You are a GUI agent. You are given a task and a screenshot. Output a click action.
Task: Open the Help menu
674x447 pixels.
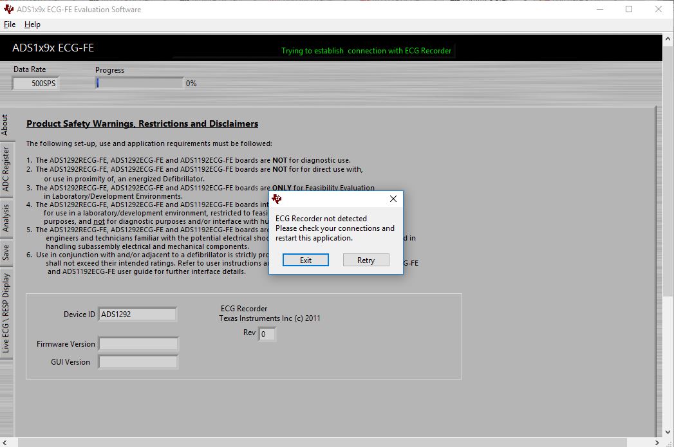[32, 24]
